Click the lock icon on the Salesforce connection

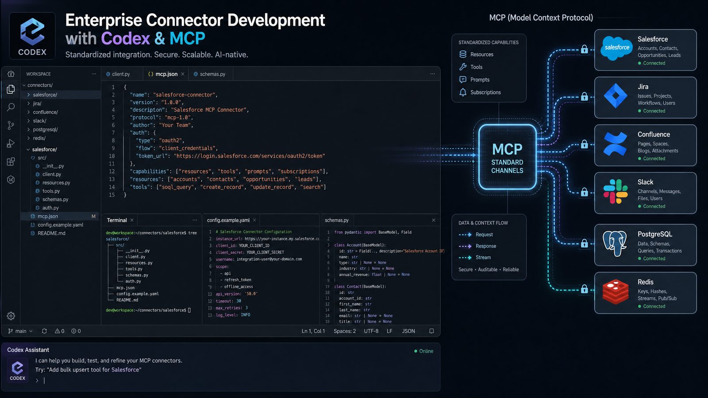[x=585, y=49]
